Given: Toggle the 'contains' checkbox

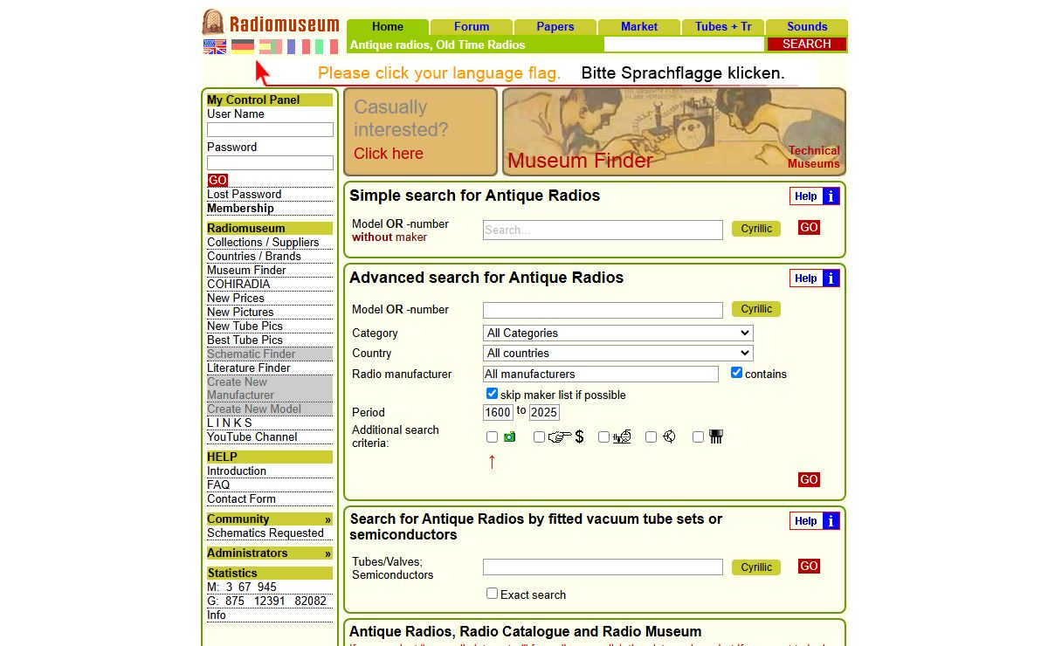Looking at the screenshot, I should tap(736, 373).
